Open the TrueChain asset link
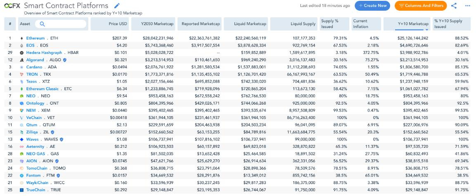Image resolution: width=476 pixels, height=196 pixels. point(36,190)
